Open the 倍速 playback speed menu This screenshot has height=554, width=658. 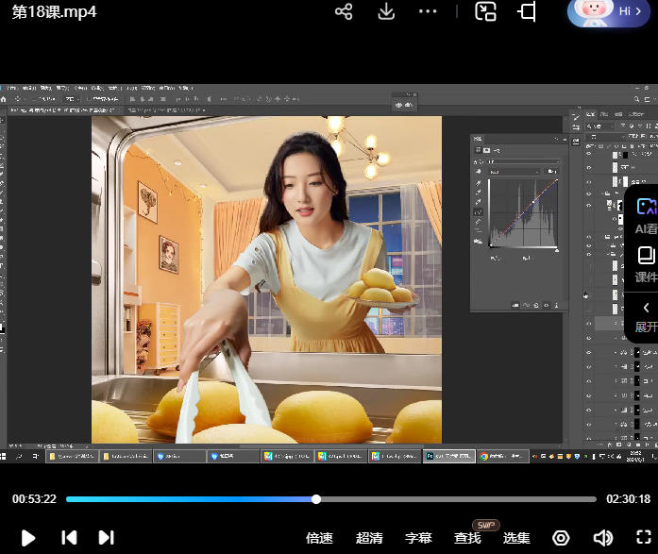[320, 538]
